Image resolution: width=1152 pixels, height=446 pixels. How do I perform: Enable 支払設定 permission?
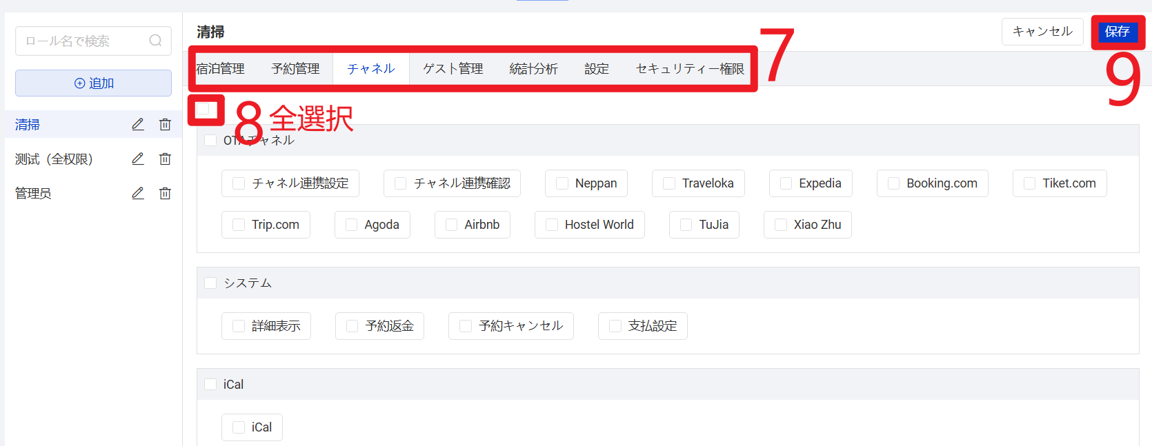pos(615,326)
